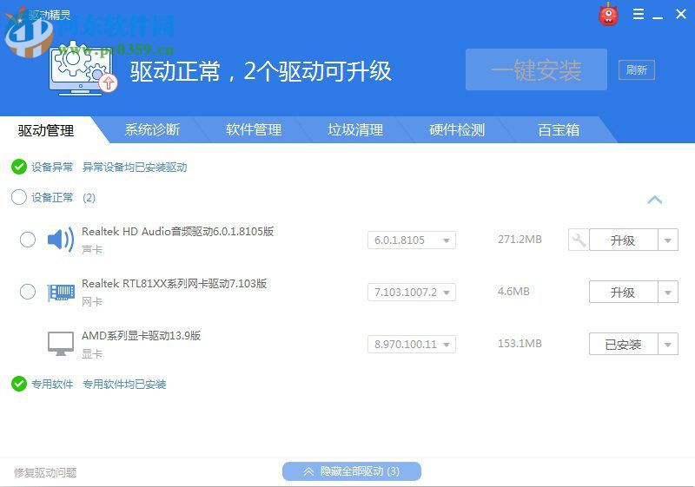Click the green check beside 专用软件
The width and height of the screenshot is (695, 487).
(x=19, y=384)
